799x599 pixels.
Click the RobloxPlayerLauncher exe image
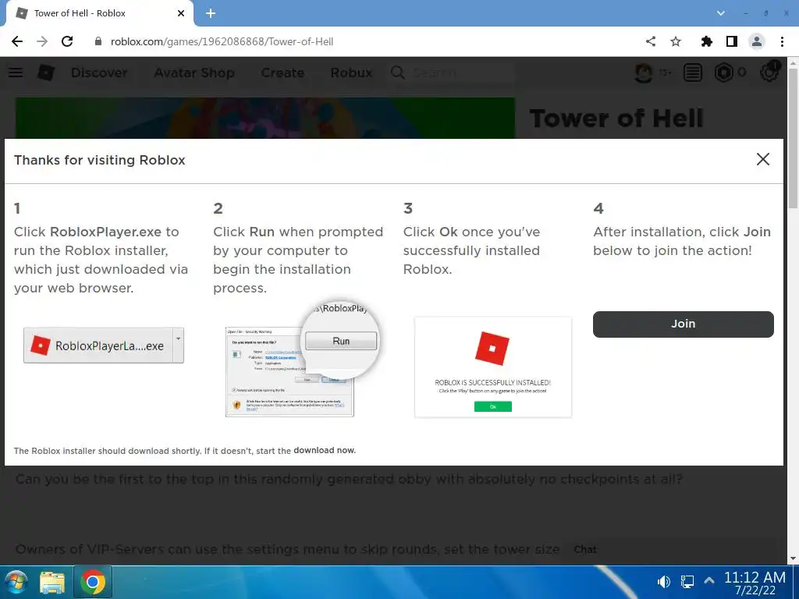(104, 346)
